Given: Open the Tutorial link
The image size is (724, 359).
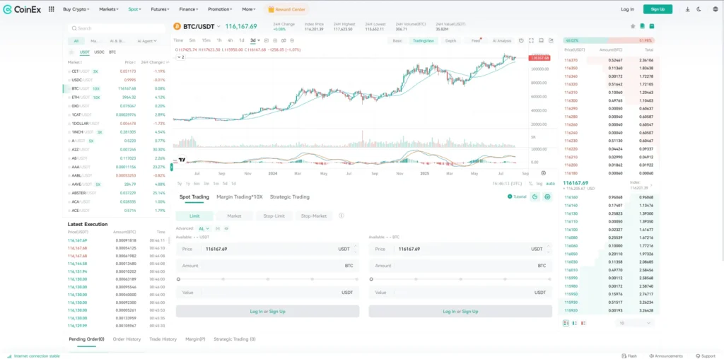Looking at the screenshot, I should [517, 196].
